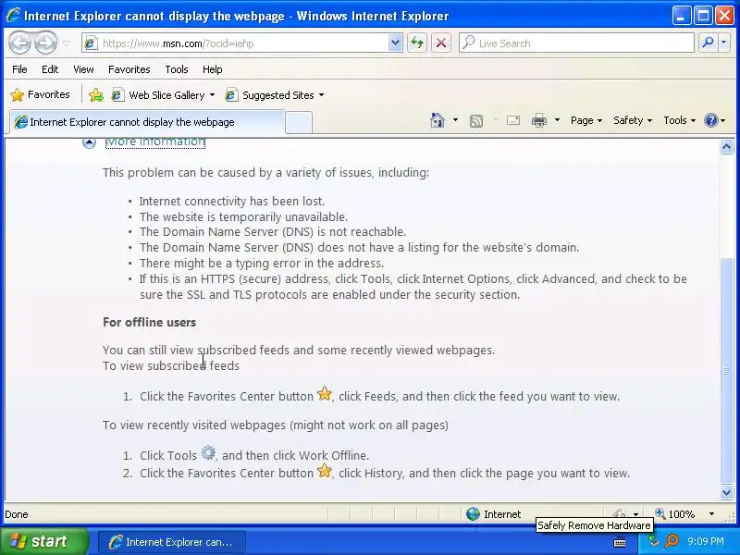The height and width of the screenshot is (555, 740).
Task: Open the Tools menu in the menu bar
Action: pos(177,69)
